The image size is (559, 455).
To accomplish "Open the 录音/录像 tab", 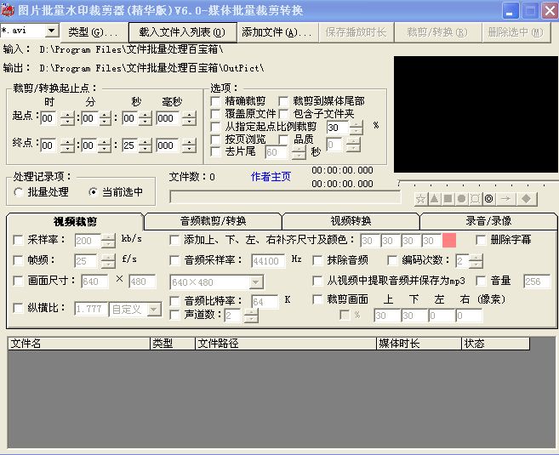I will point(488,221).
